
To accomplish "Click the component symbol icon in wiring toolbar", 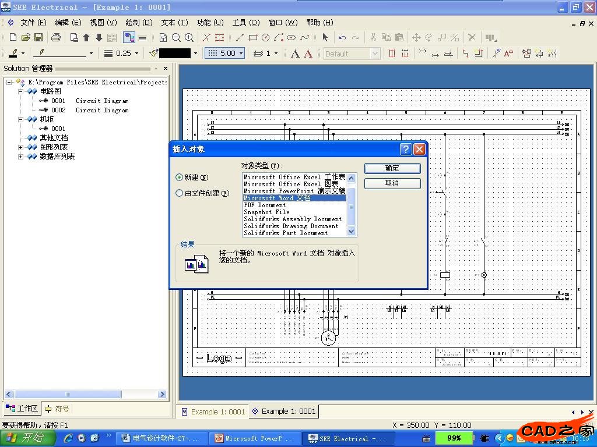I will [539, 54].
